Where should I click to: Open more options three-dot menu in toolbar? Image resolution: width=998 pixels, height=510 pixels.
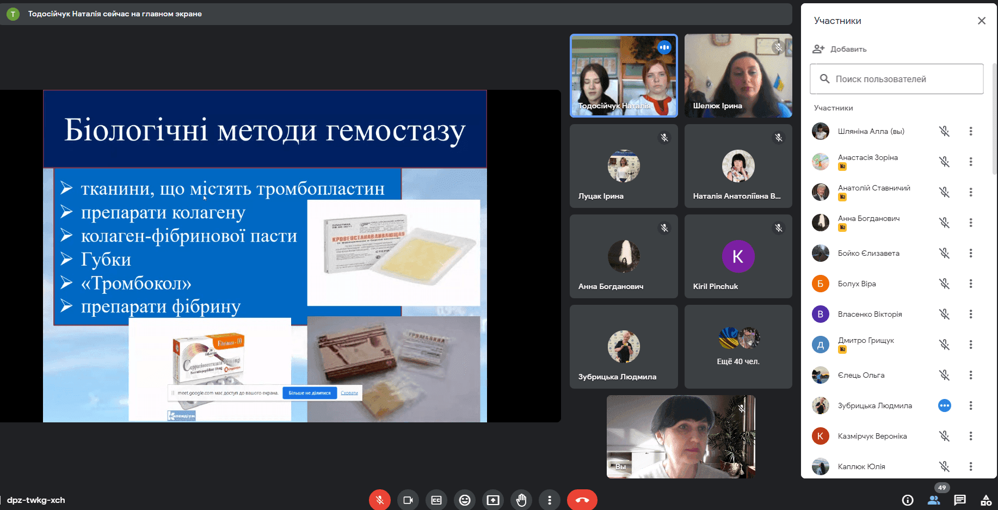[550, 500]
